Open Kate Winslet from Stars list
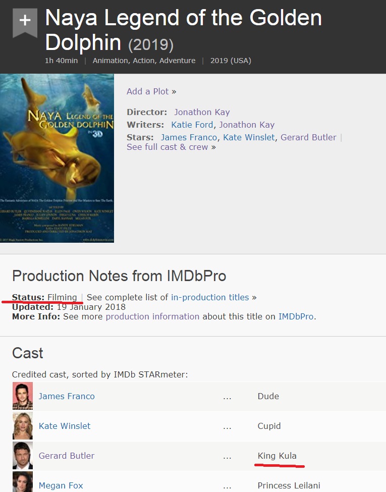This screenshot has height=492, width=386. (x=249, y=137)
